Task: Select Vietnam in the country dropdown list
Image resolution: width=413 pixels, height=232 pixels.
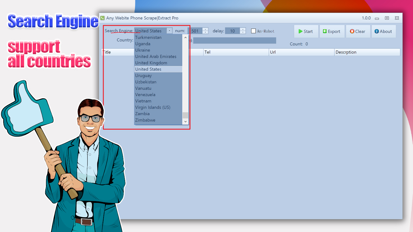Action: point(143,101)
